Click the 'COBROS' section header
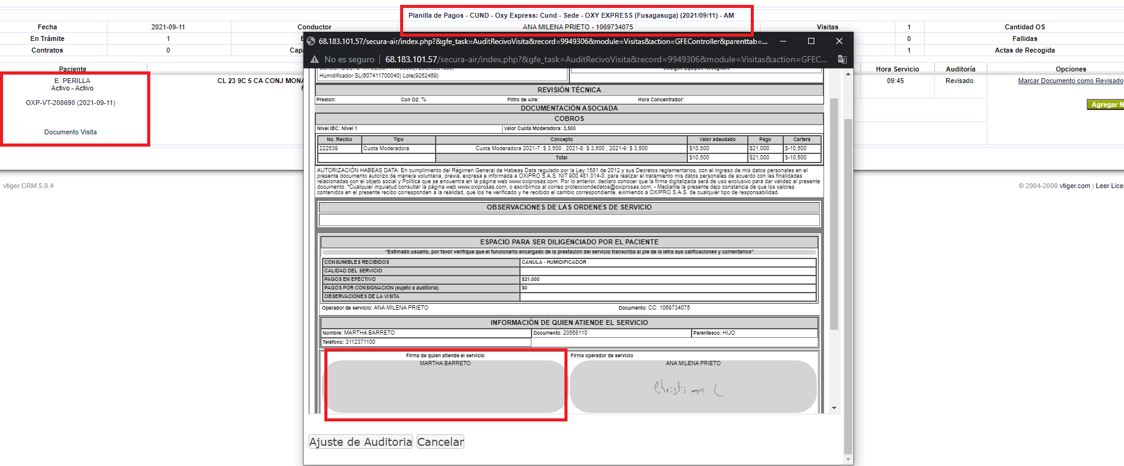The height and width of the screenshot is (466, 1124). point(569,118)
